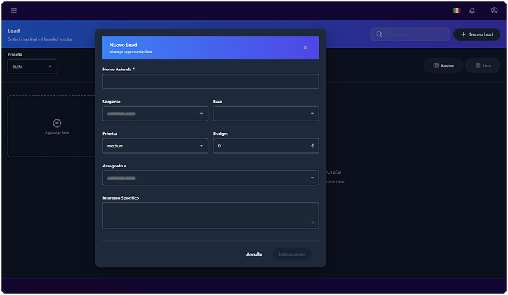Click the Interesse Specifico text area
The height and width of the screenshot is (295, 508).
tap(210, 215)
